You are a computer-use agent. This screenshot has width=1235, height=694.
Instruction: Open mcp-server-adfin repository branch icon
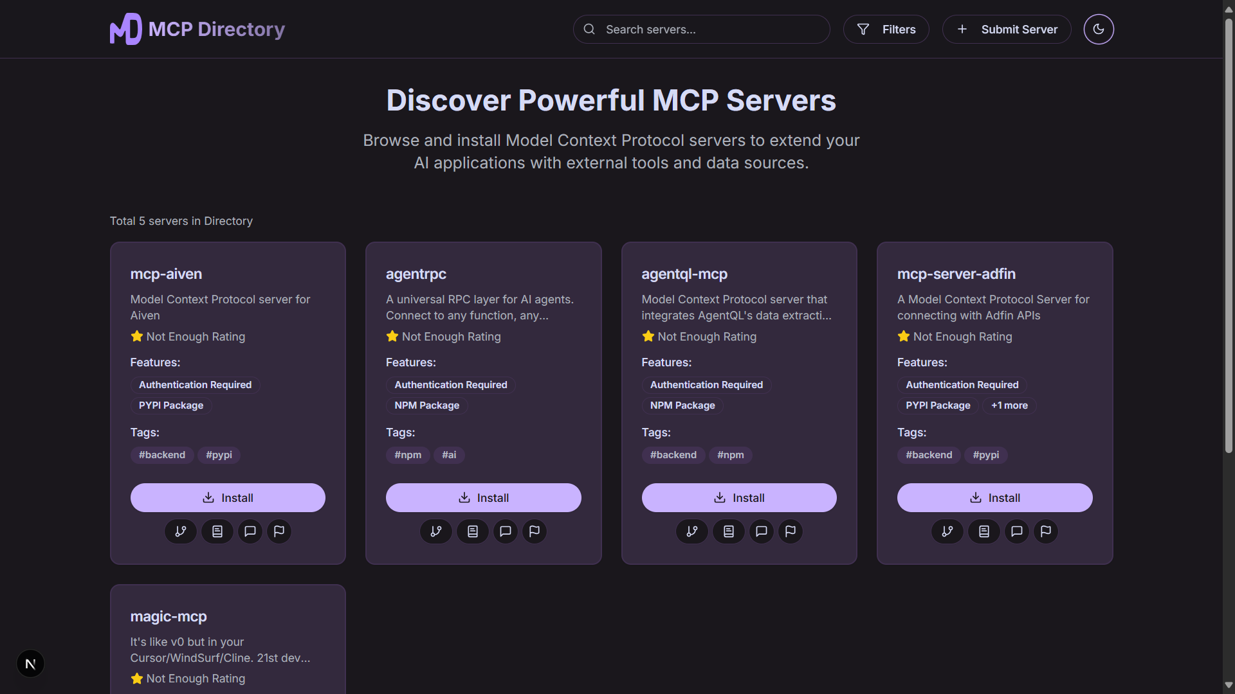pos(947,531)
